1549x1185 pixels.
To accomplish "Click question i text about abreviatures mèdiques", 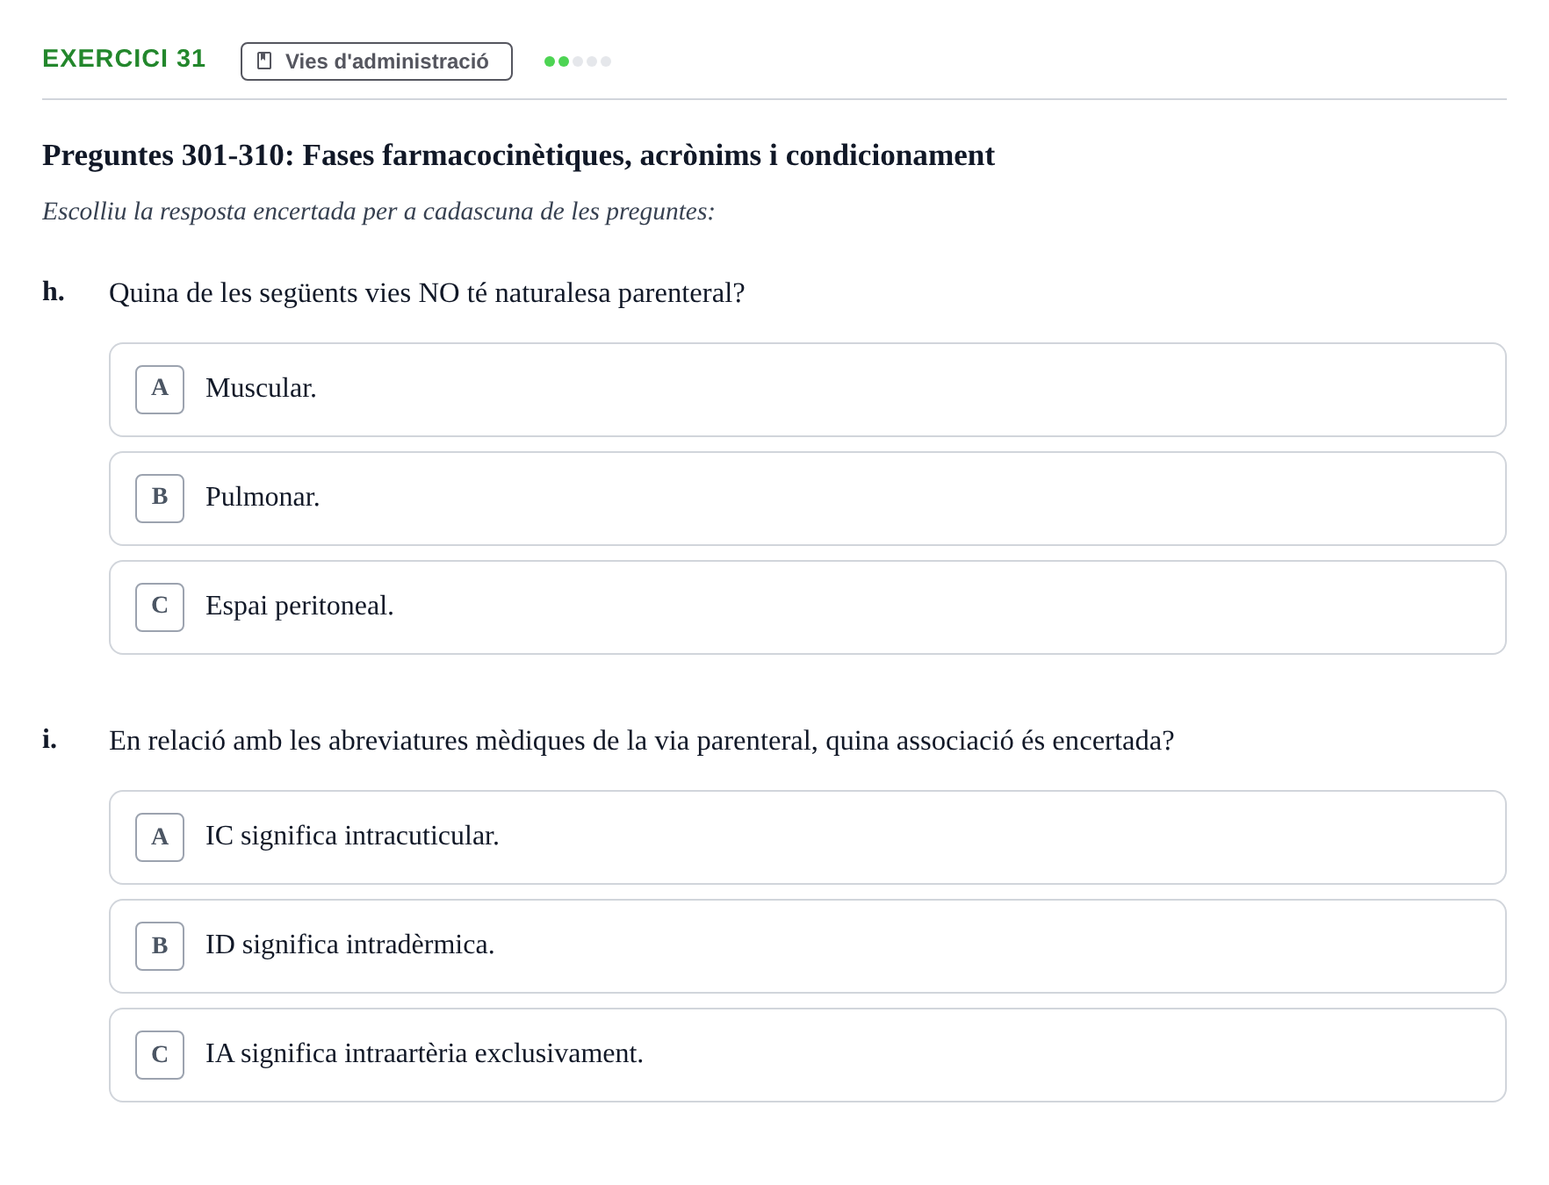I will point(641,741).
